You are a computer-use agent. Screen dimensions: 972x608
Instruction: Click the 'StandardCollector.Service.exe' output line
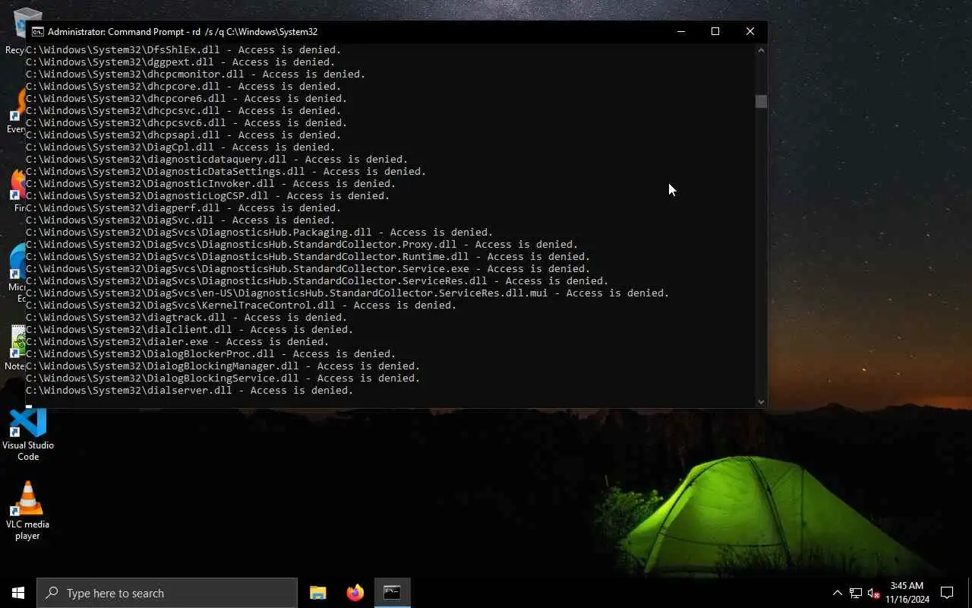point(308,268)
